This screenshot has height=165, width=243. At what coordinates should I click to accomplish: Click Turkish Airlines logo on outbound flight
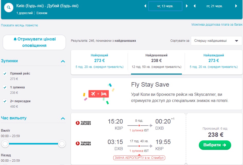(x=83, y=123)
